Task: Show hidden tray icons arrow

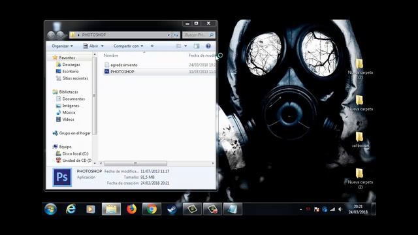Action: coord(300,210)
